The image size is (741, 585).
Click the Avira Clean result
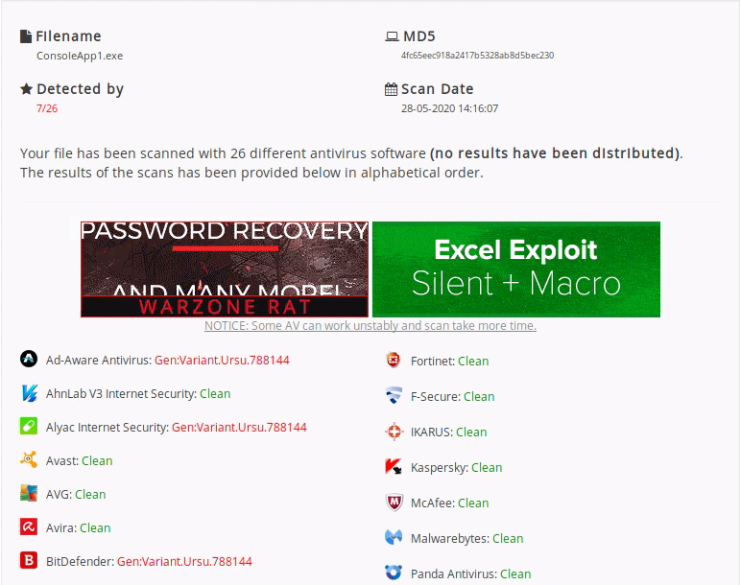[x=95, y=527]
